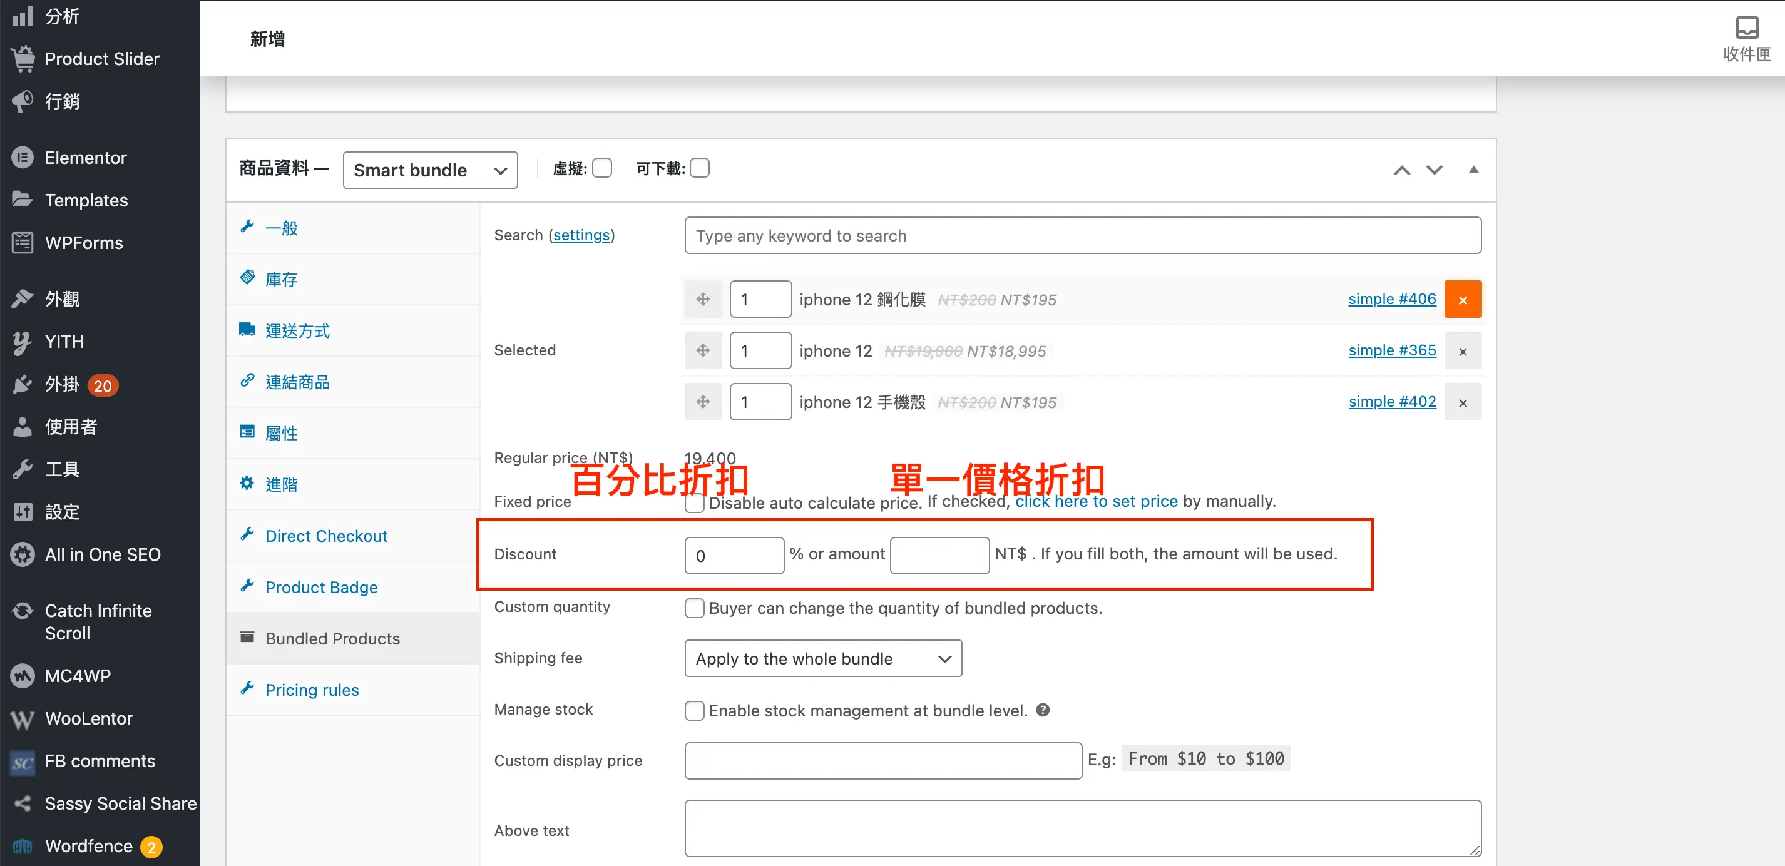Focus the bundle product search field
1785x866 pixels.
(1083, 235)
